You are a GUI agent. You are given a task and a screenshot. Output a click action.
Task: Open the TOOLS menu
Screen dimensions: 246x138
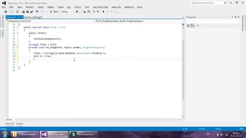click(78, 7)
